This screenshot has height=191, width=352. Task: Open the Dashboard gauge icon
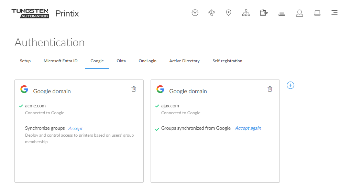(x=195, y=13)
